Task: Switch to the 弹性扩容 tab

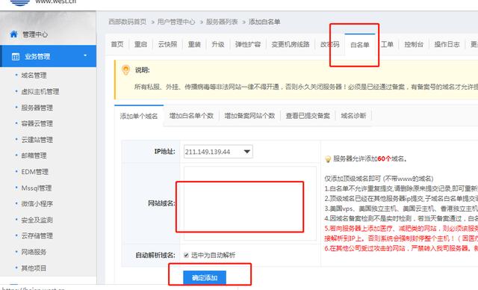Action: click(x=248, y=44)
